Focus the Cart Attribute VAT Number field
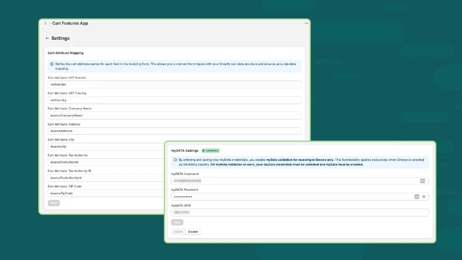The height and width of the screenshot is (260, 462). 174,84
